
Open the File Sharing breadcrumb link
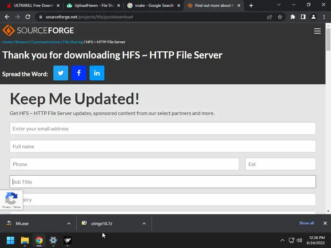pos(73,42)
